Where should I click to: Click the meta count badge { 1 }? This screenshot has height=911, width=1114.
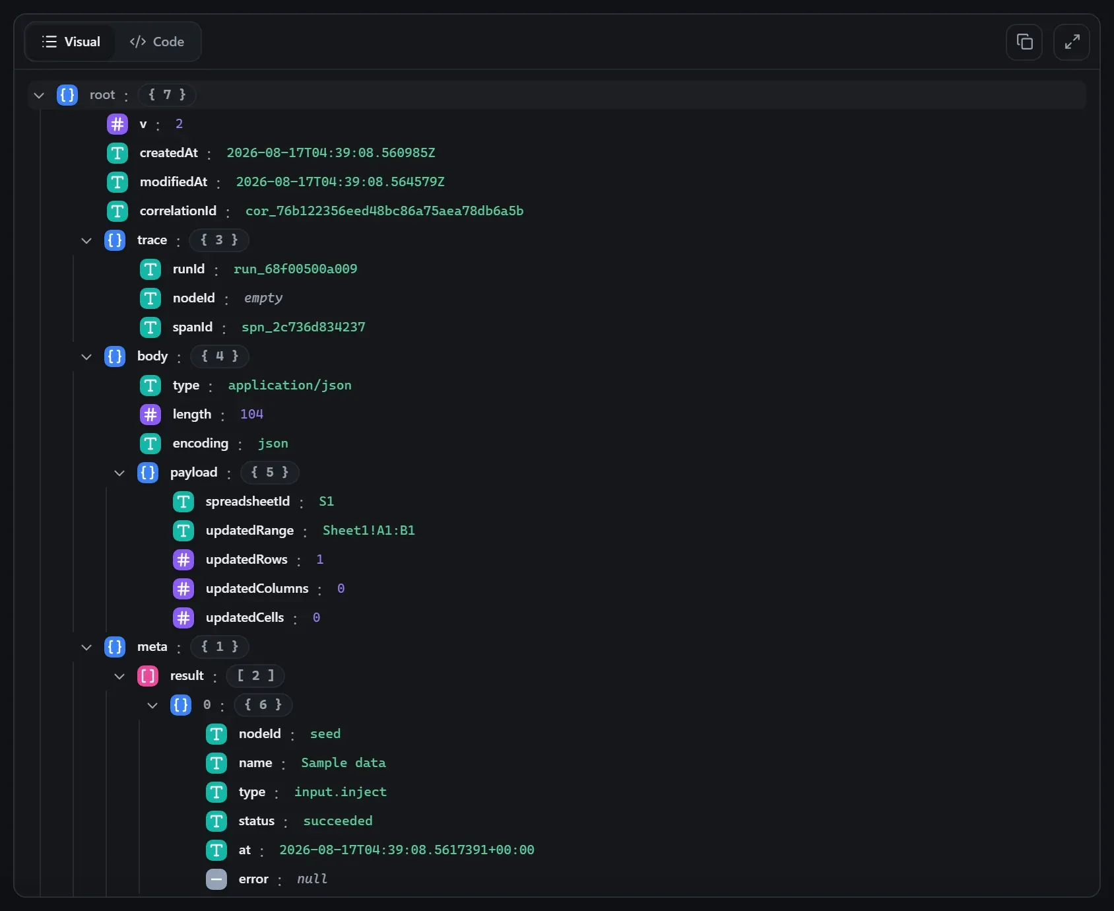pyautogui.click(x=220, y=647)
